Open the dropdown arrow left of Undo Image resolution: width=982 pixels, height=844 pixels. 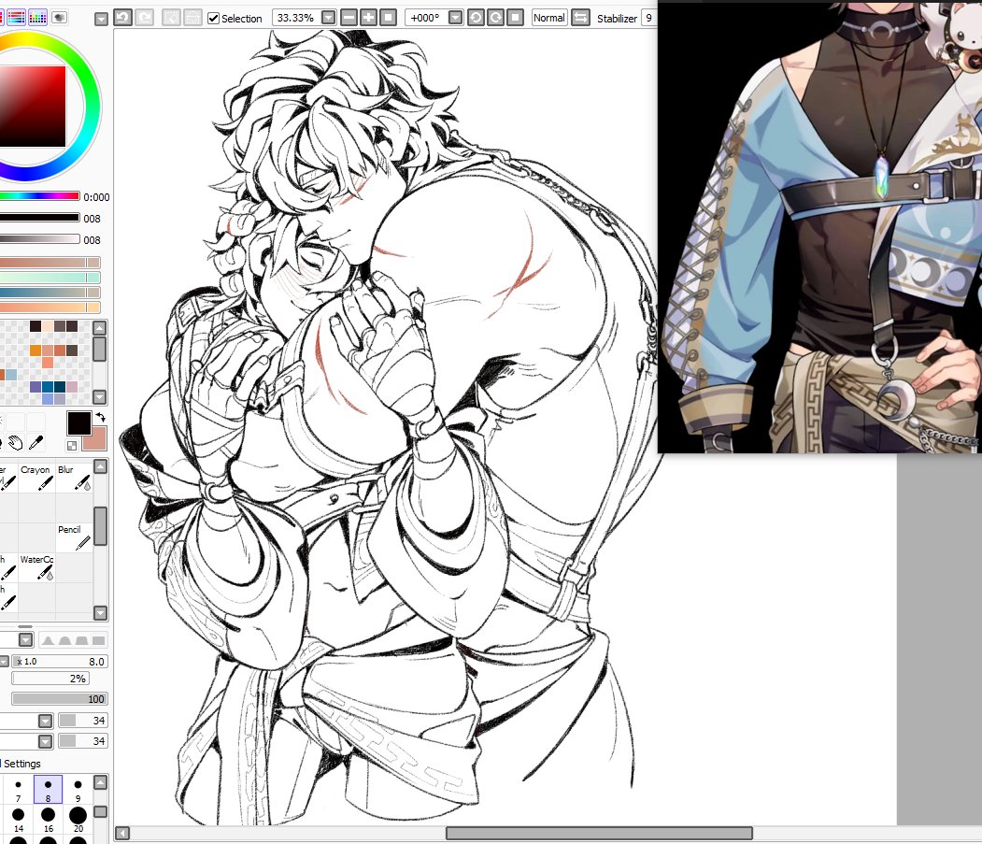point(101,19)
